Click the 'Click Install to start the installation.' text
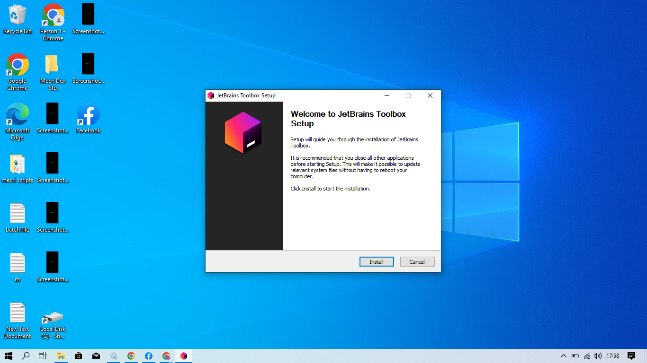The height and width of the screenshot is (363, 647). click(x=330, y=189)
